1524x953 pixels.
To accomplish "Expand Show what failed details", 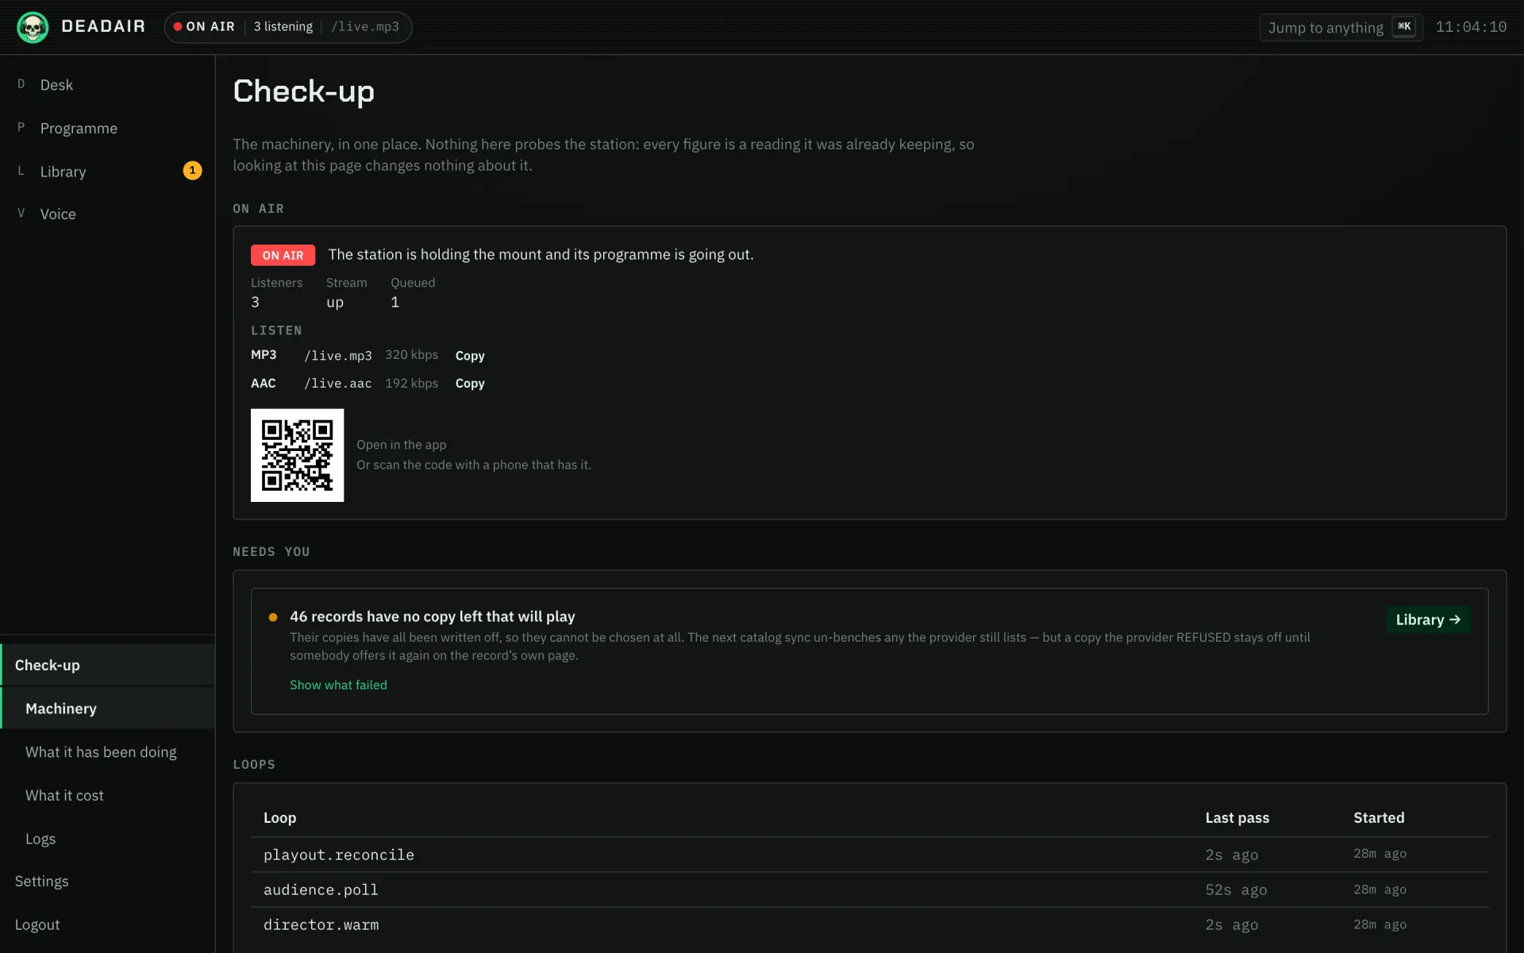I will 338,685.
